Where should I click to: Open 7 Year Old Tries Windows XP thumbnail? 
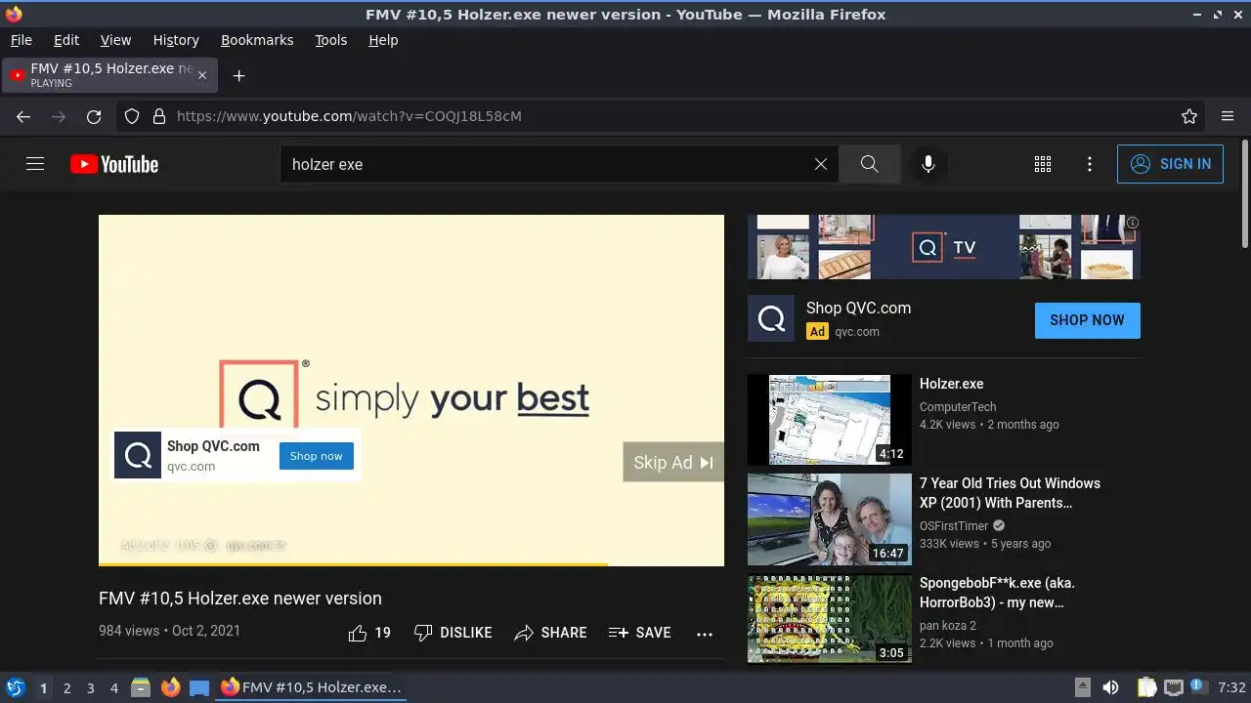(830, 519)
